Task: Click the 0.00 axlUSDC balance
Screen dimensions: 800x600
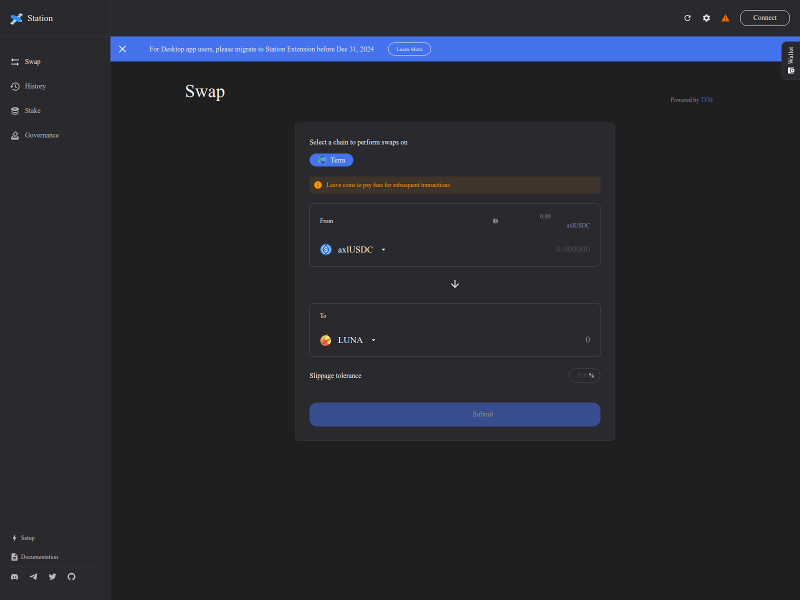Action: pos(565,221)
